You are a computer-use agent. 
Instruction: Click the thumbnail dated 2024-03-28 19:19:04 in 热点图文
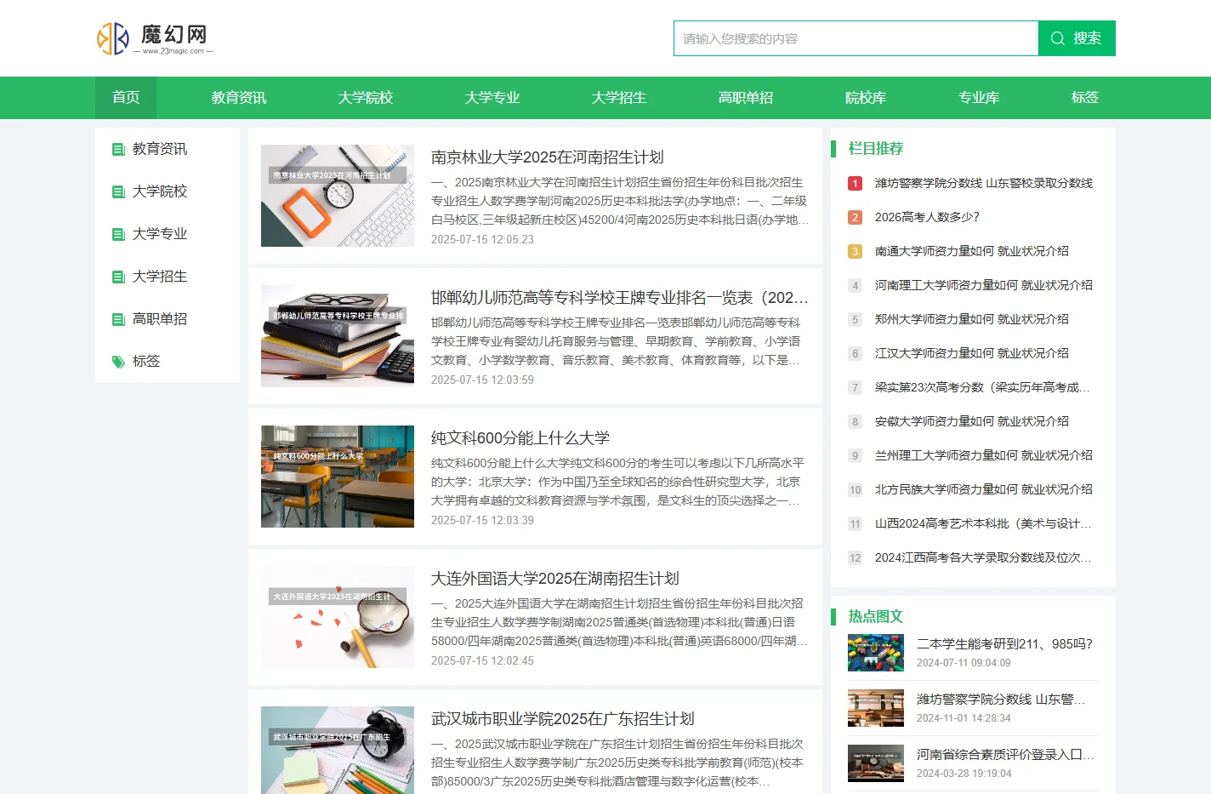pos(876,763)
